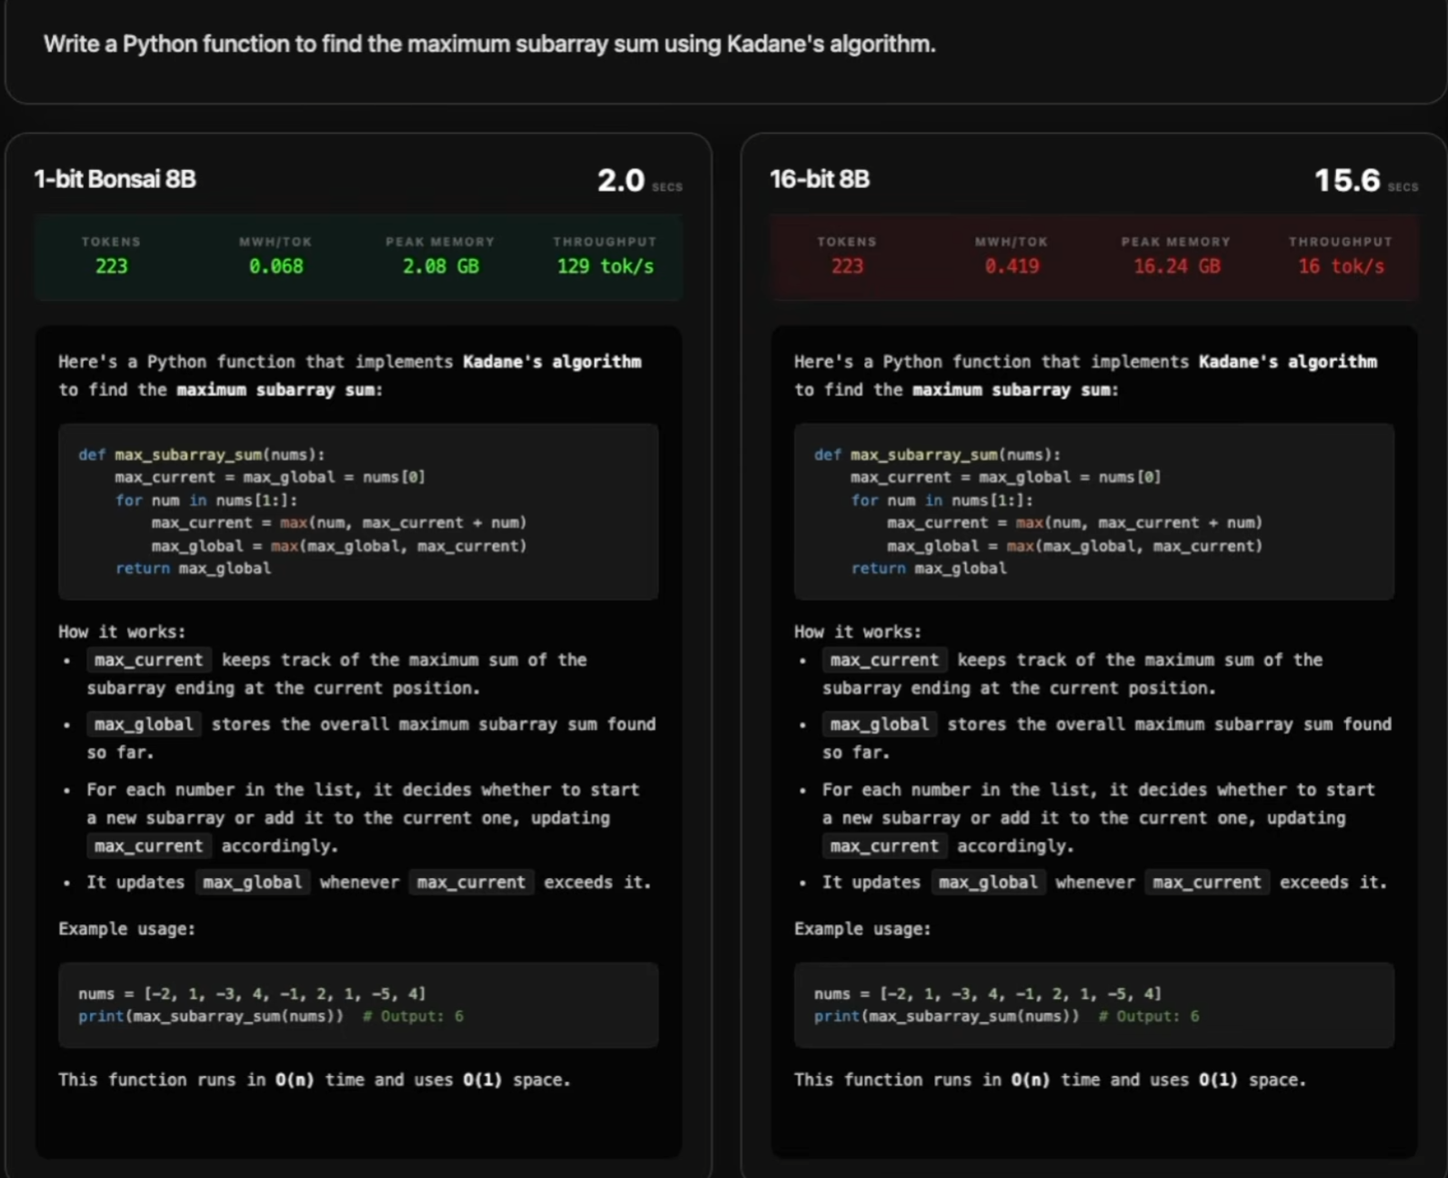Image resolution: width=1448 pixels, height=1178 pixels.
Task: Click "Example usage:" heading in Bonsai panel
Action: pos(126,929)
